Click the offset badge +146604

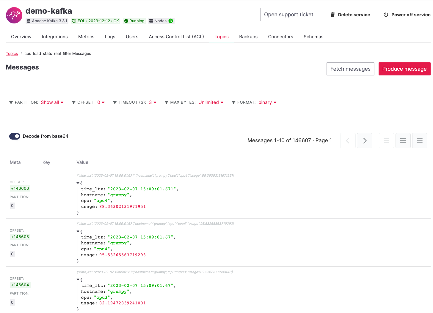[20, 285]
